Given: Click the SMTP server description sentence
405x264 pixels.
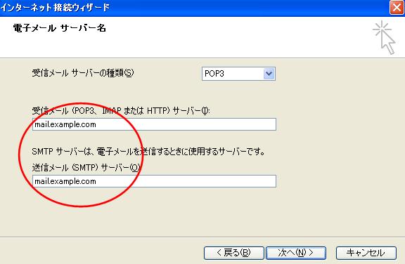Looking at the screenshot, I should (148, 152).
